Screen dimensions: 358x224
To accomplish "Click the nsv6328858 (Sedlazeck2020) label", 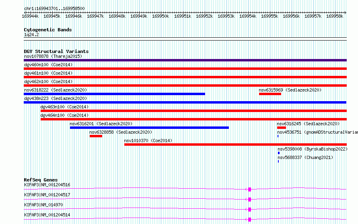I will [121, 132].
